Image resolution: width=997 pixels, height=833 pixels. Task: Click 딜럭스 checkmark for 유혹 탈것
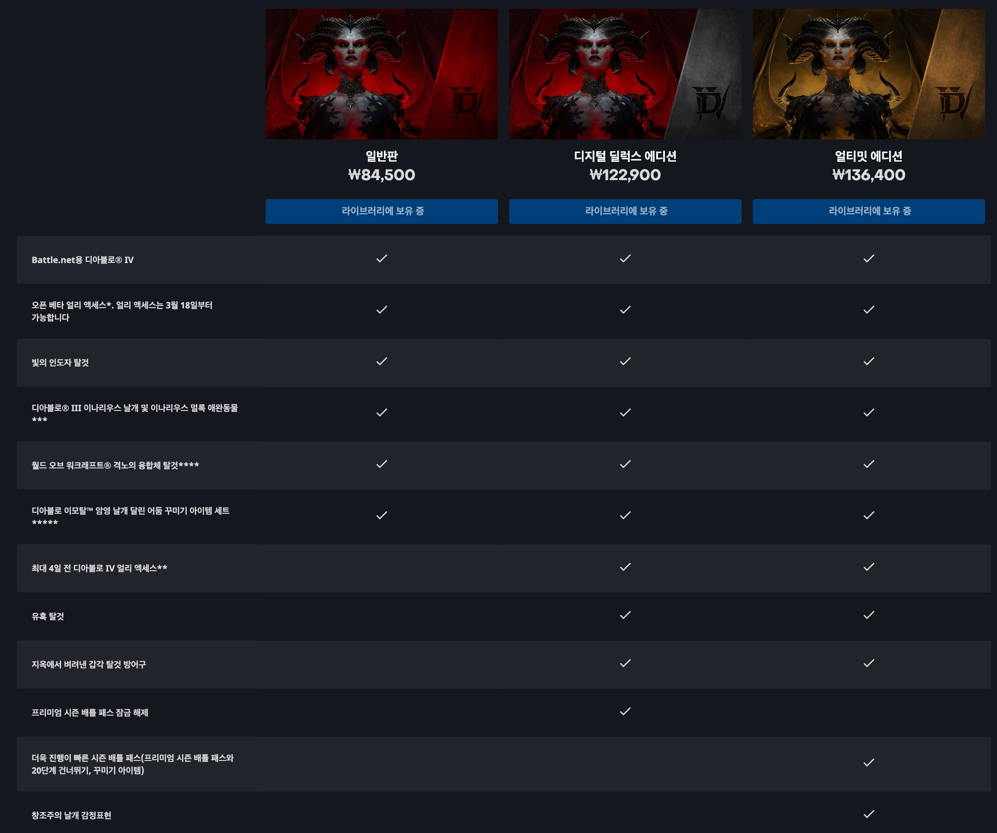(625, 615)
